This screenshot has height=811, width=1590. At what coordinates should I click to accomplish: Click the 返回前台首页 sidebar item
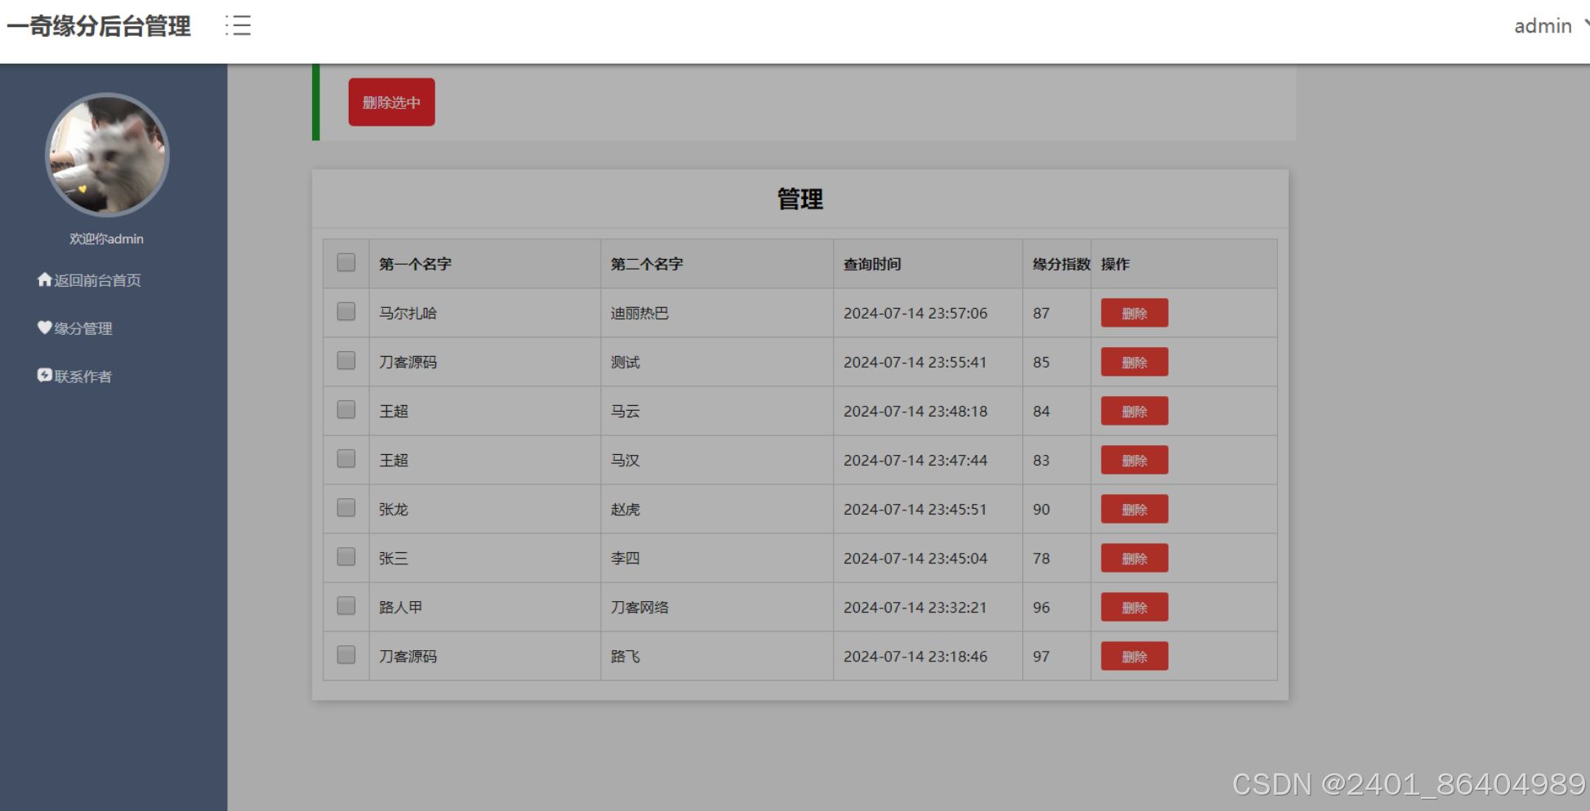point(98,280)
